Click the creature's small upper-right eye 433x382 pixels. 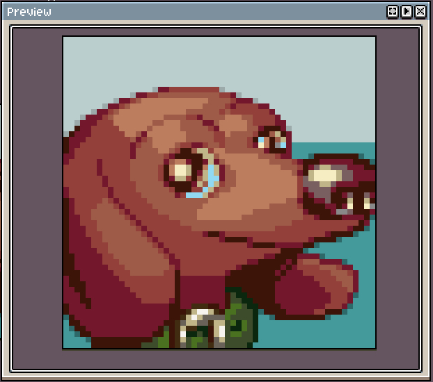click(272, 140)
